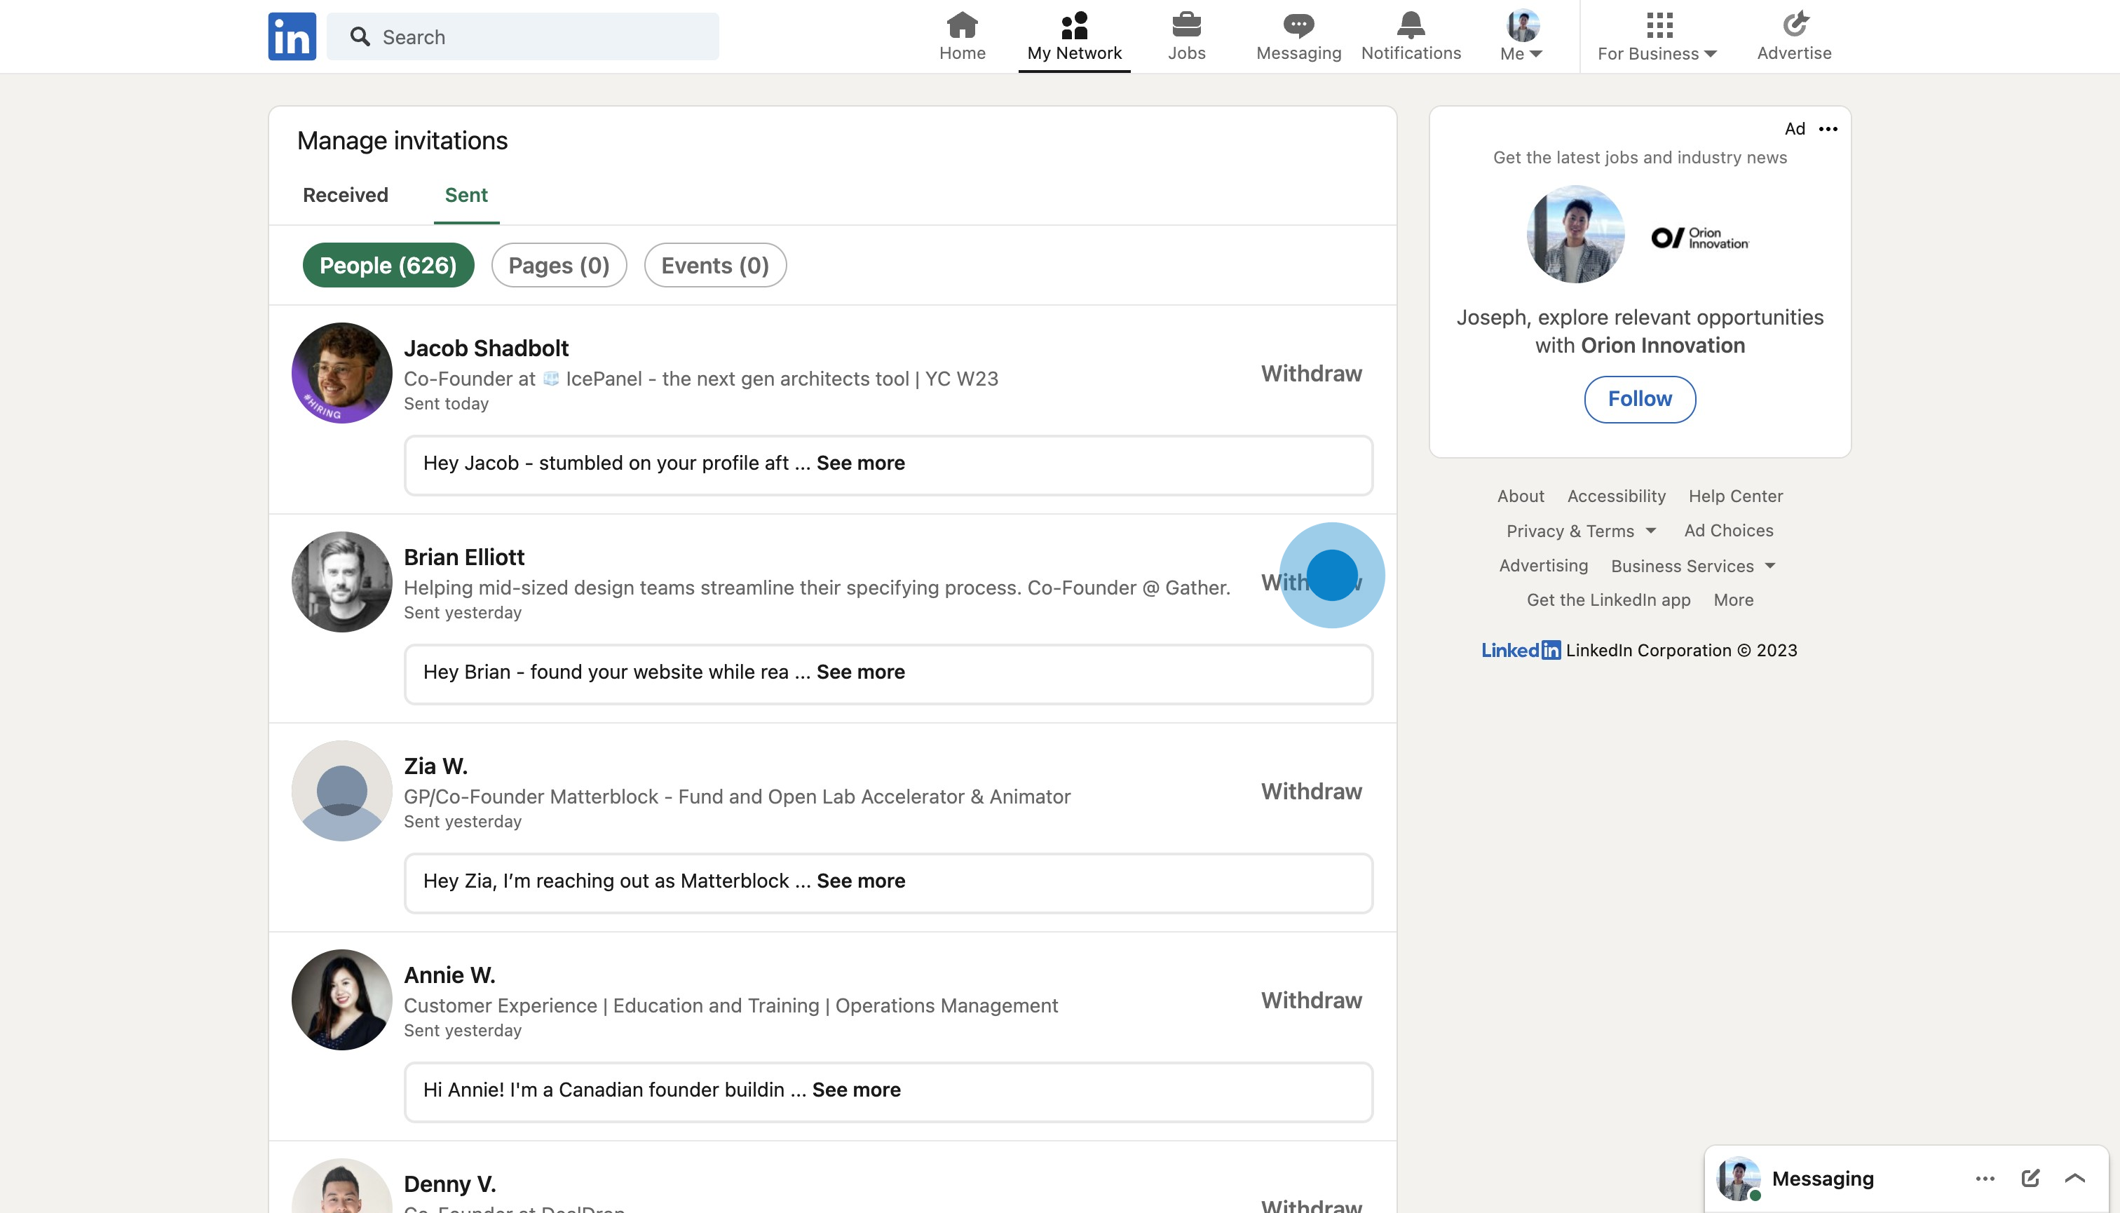This screenshot has height=1213, width=2120.
Task: Open ad options three-dot menu
Action: [1828, 128]
